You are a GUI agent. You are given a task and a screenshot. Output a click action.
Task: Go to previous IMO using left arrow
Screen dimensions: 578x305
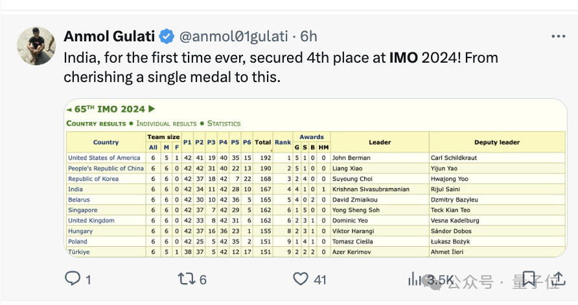(x=70, y=109)
